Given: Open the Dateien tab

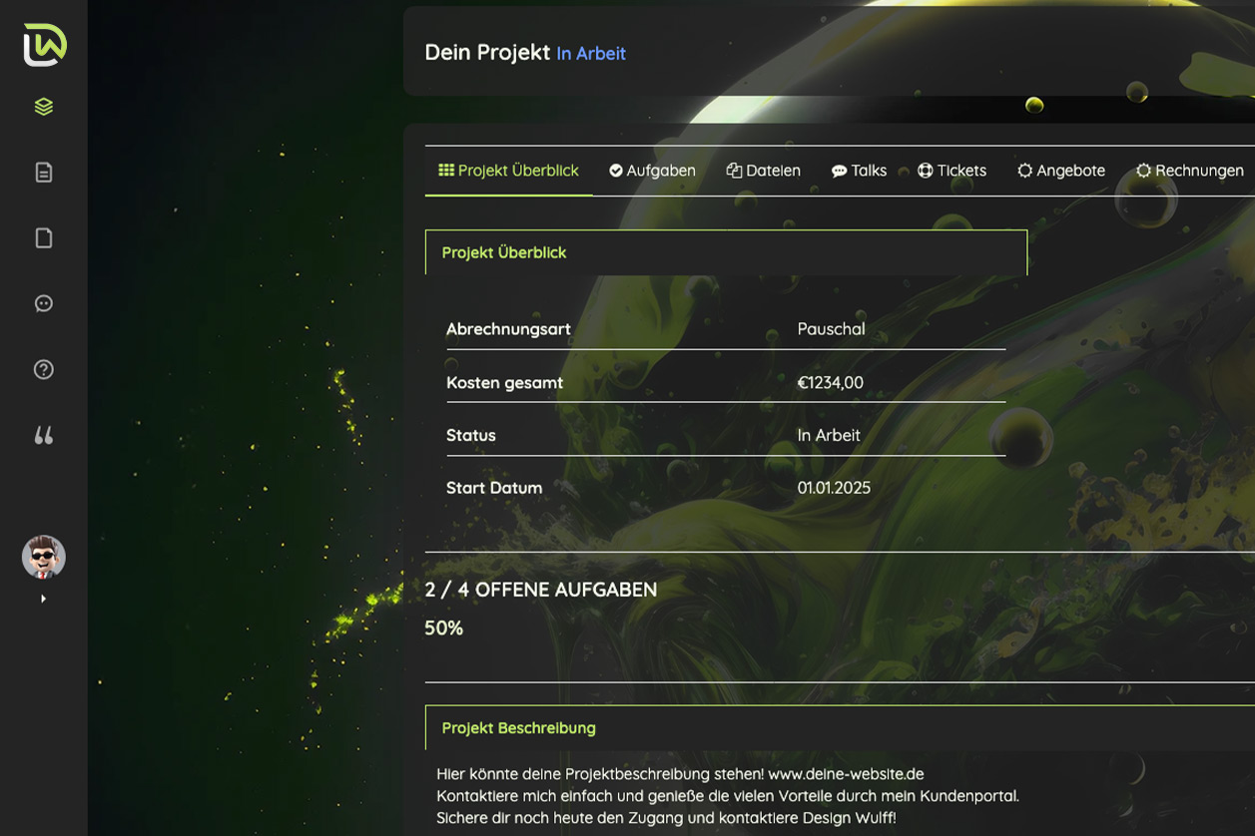Looking at the screenshot, I should click(763, 171).
